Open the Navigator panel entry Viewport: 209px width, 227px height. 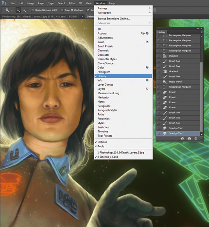[x=123, y=97]
